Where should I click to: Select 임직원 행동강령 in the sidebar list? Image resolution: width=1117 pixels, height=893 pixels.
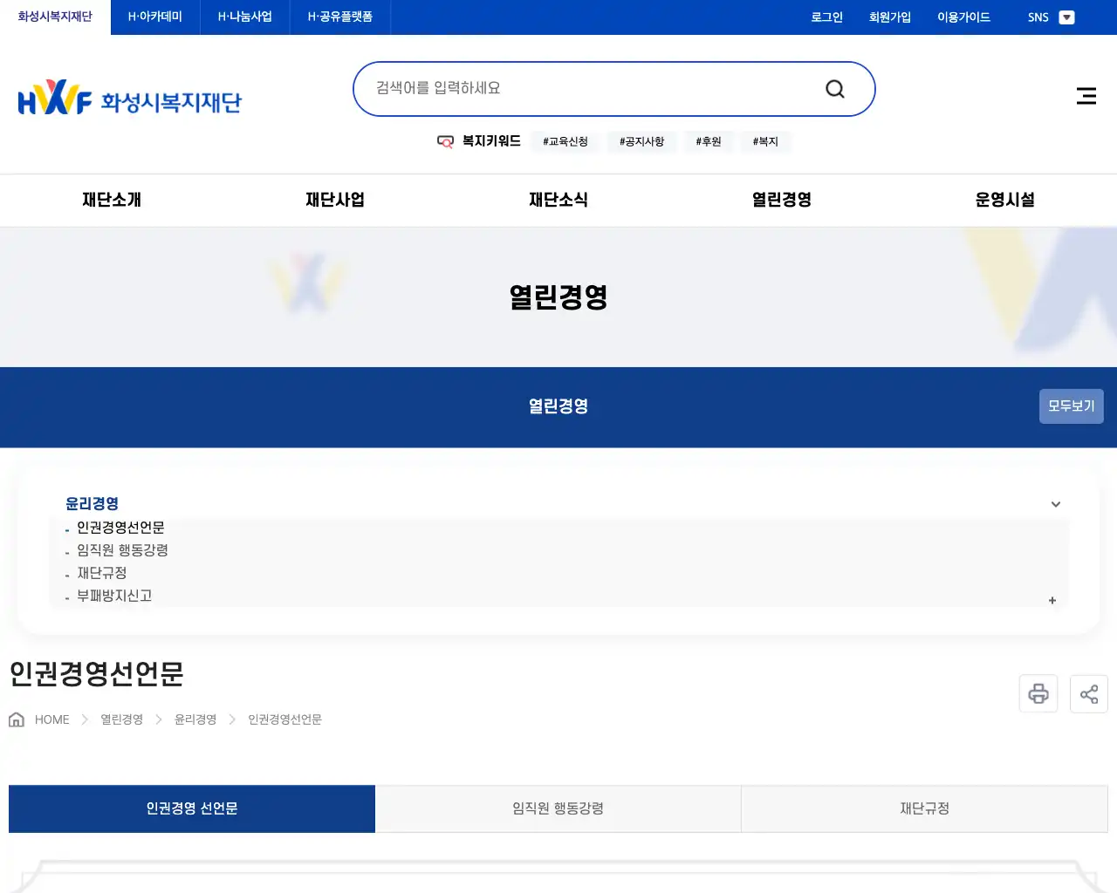pos(121,549)
